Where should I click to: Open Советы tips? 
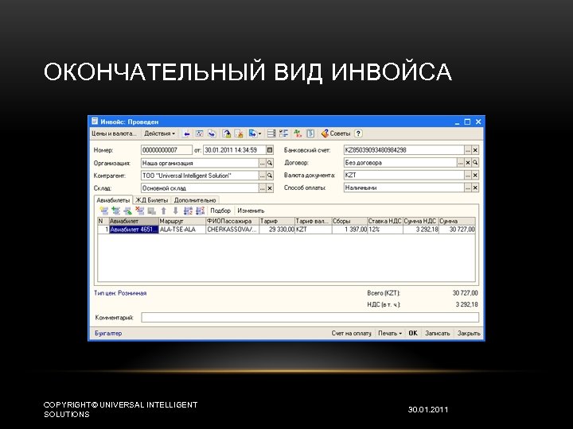tap(336, 134)
